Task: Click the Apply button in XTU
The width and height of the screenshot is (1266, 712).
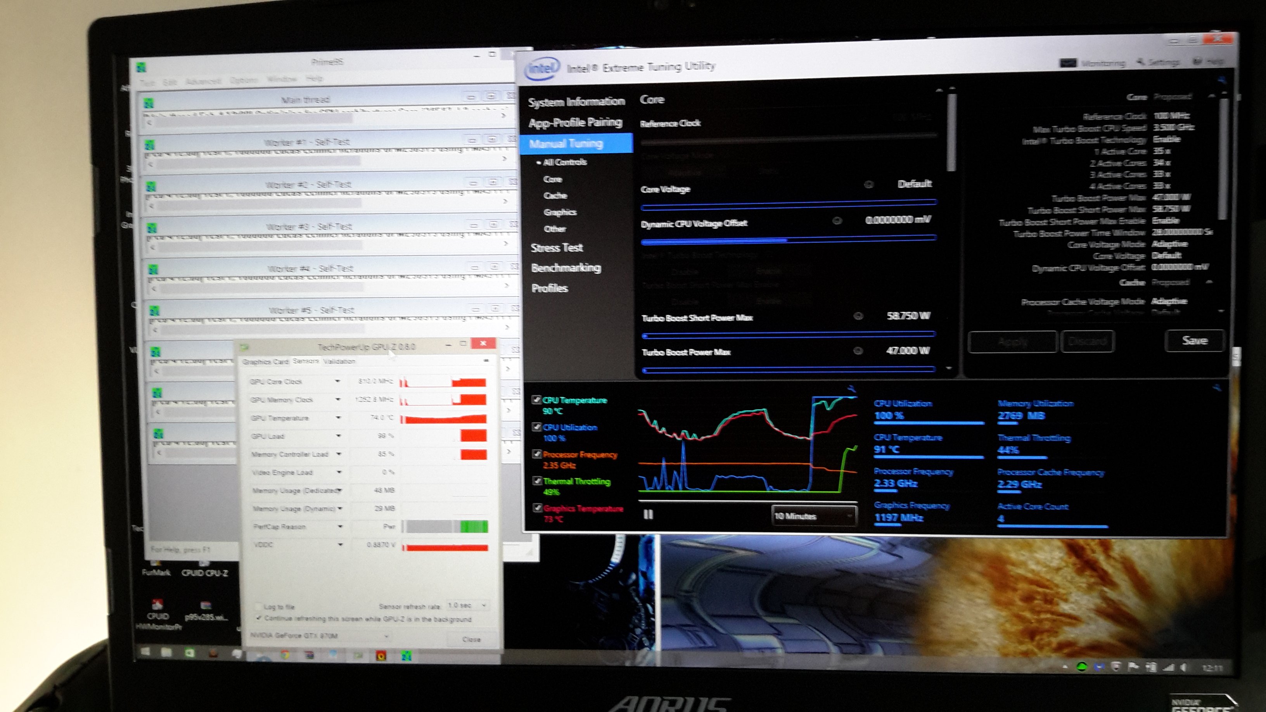Action: (x=1012, y=342)
